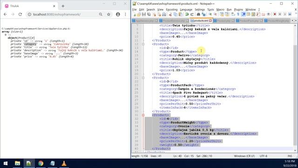Viewport: 298px width, 168px height.
Task: Collapse the Product block at line 21
Action: click(143, 78)
